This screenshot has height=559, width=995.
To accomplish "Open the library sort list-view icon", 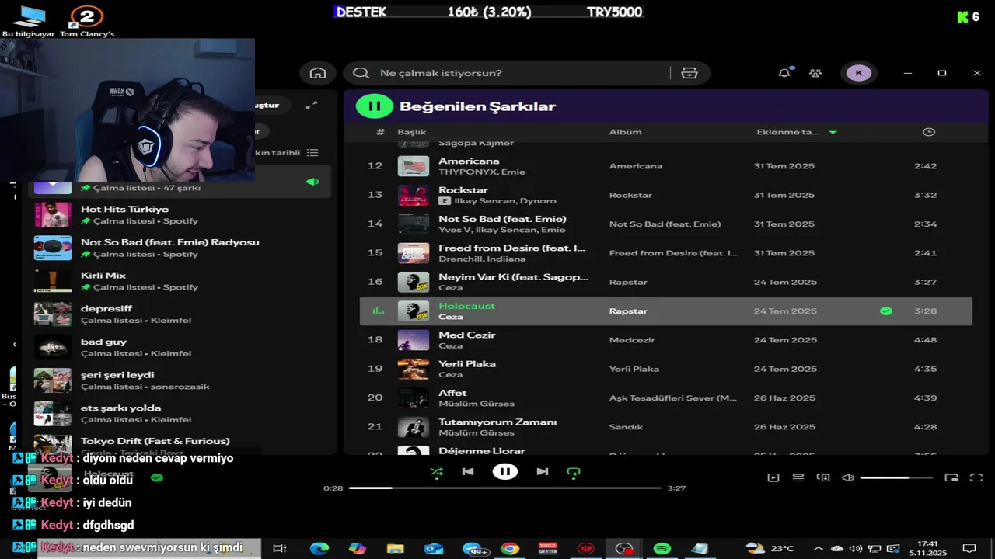I will [312, 153].
